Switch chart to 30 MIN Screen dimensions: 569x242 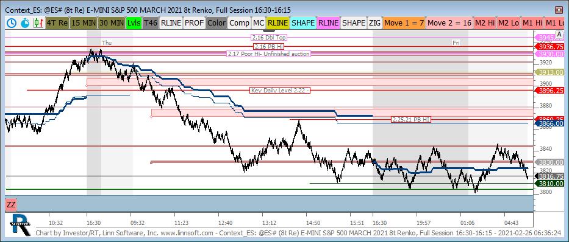coord(112,22)
